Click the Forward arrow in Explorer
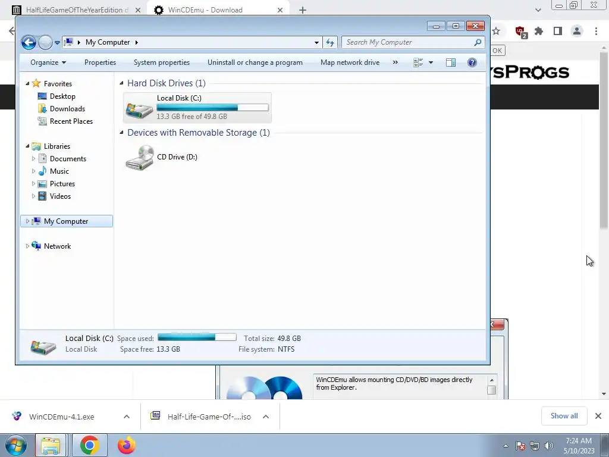Screen dimensions: 609x457 point(45,42)
